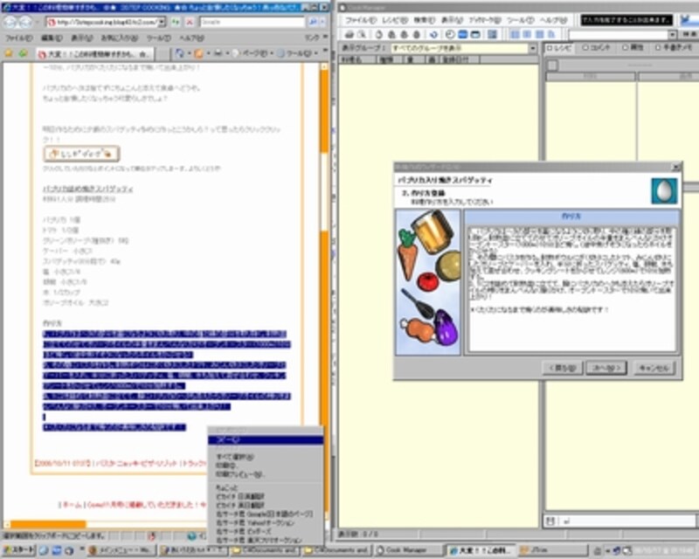The image size is (699, 559).
Task: Click the browser back arrow button
Action: click(12, 24)
